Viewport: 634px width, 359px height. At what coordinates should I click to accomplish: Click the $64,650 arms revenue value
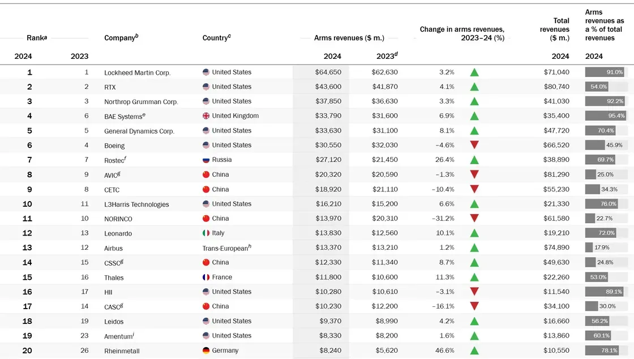[328, 72]
